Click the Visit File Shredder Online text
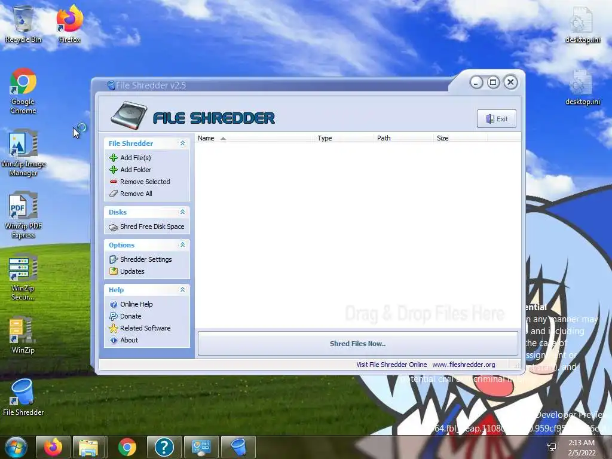This screenshot has height=459, width=612. (x=391, y=365)
